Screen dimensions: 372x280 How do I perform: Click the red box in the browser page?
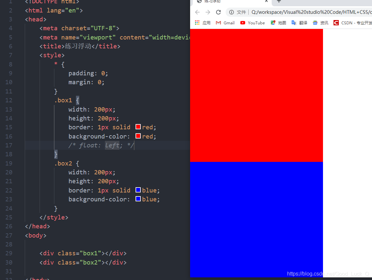click(x=257, y=95)
